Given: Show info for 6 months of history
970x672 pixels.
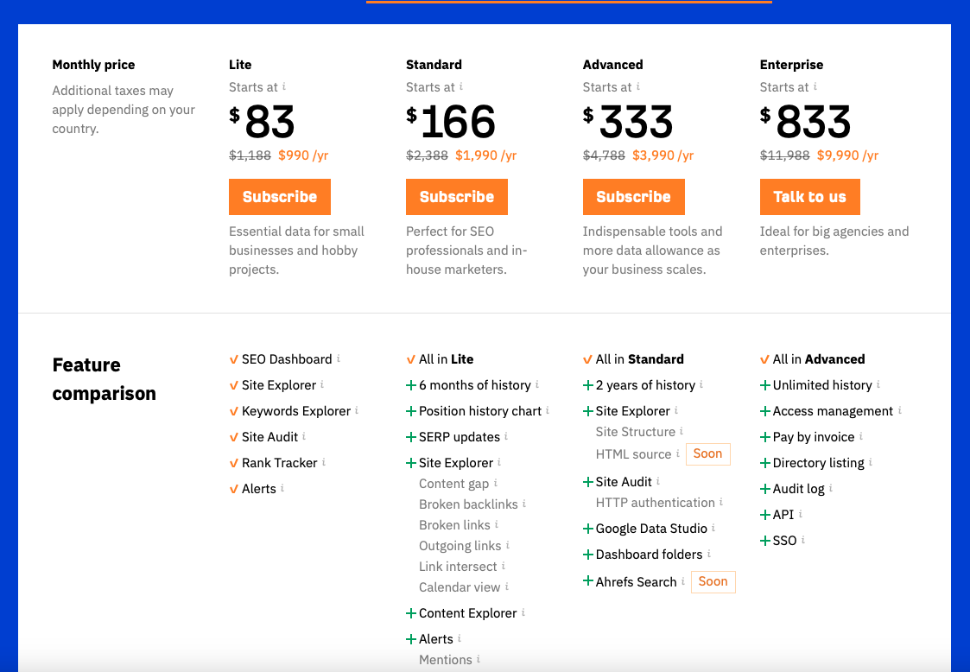Looking at the screenshot, I should [537, 384].
